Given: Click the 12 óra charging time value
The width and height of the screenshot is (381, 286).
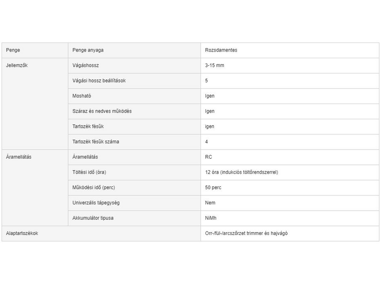Looking at the screenshot, I should [x=241, y=172].
